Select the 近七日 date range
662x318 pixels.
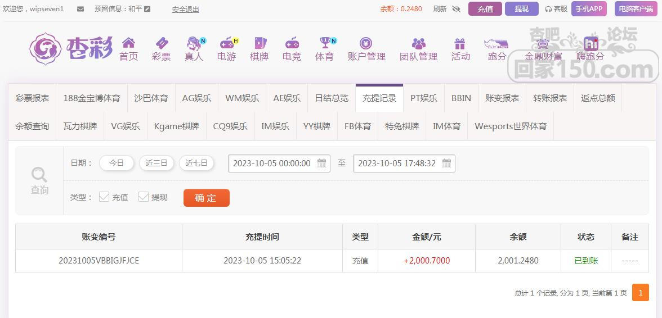pos(196,163)
